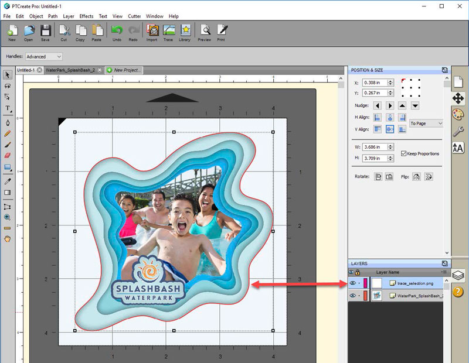Open the Path menu

(53, 16)
